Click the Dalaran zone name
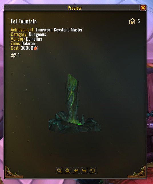The width and height of the screenshot is (153, 184). click(x=28, y=43)
